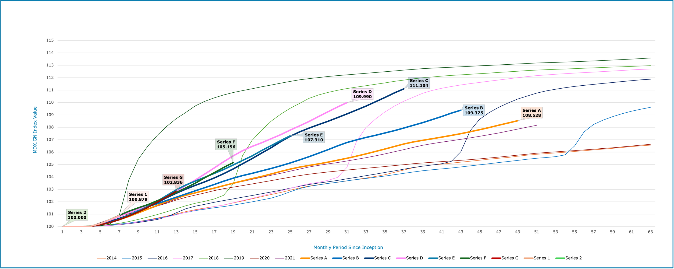Select the Series C 111.104 callout label

(419, 83)
